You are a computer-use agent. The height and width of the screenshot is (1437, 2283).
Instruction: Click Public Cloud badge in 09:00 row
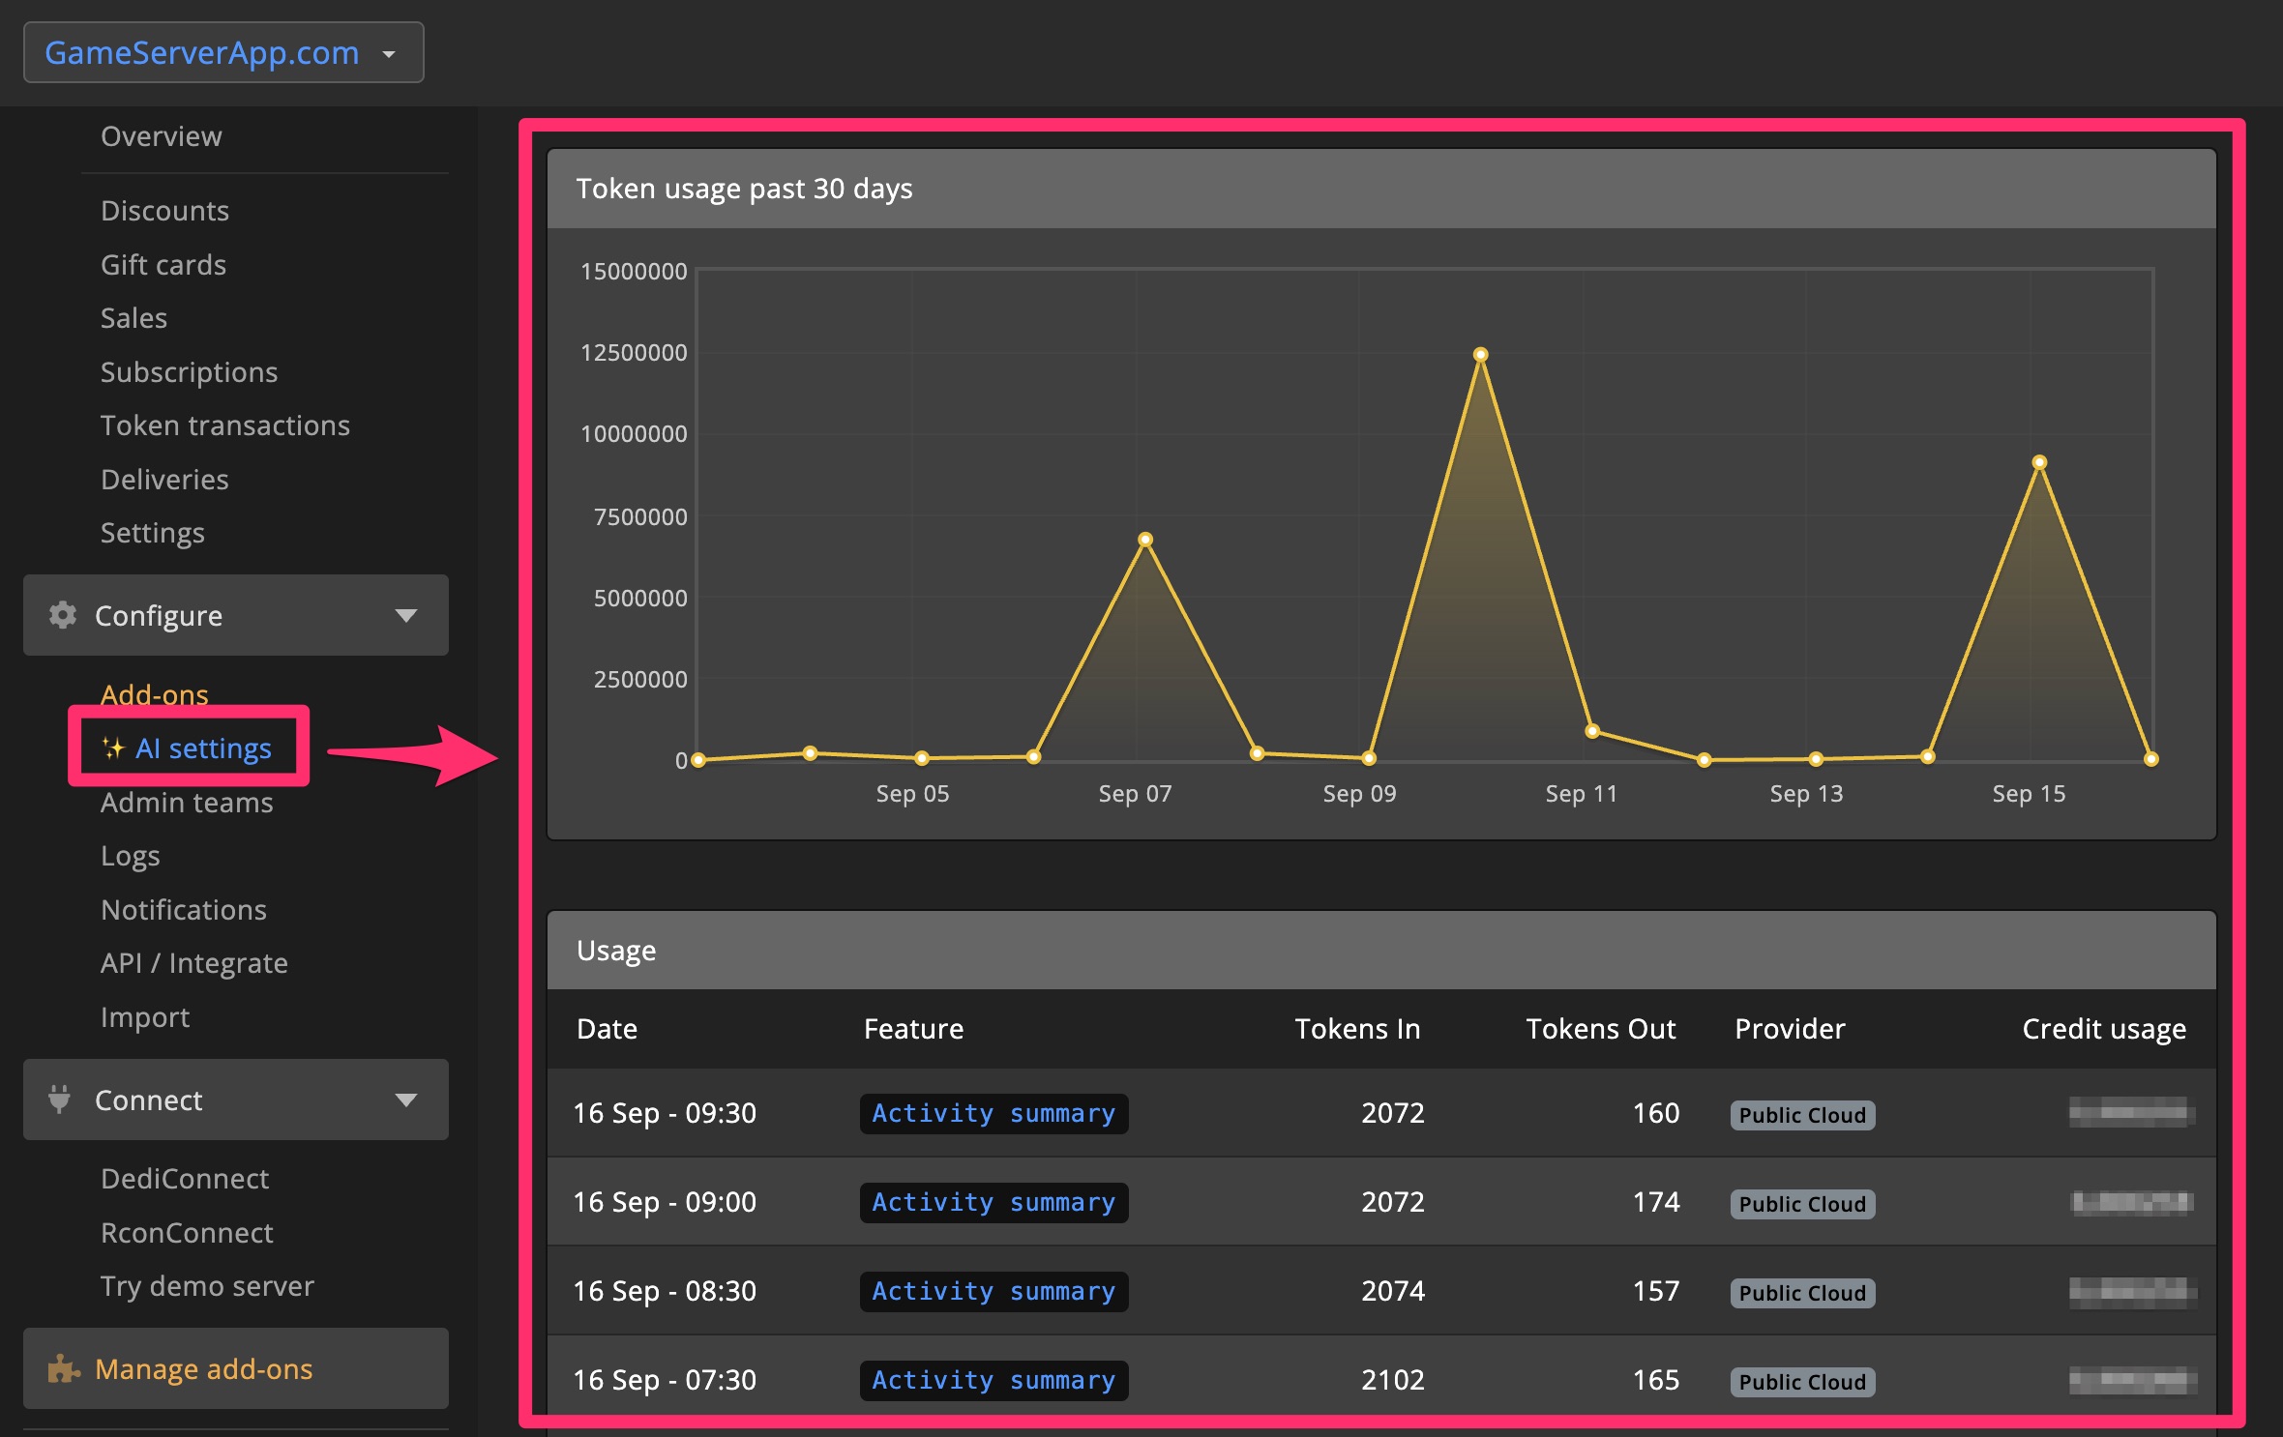[1802, 1204]
